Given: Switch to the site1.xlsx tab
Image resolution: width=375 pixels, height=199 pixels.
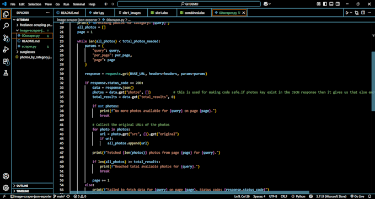Looking at the screenshot, I should coord(162,13).
